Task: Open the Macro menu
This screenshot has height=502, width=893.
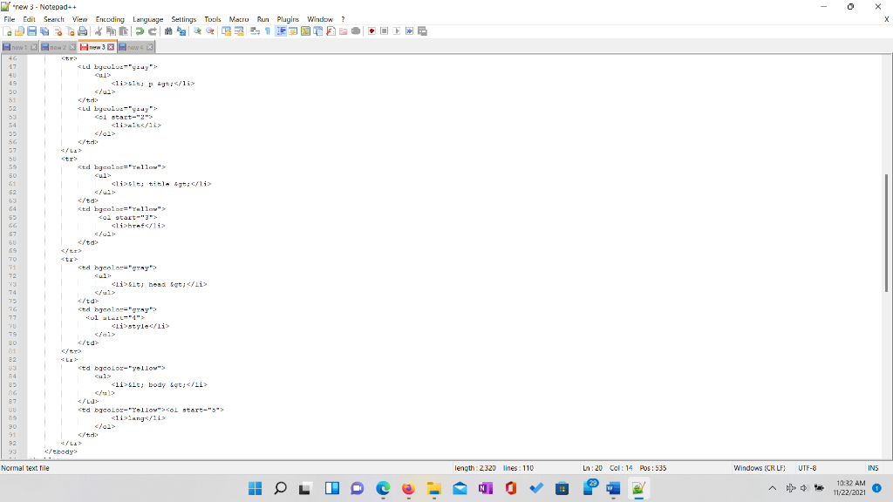Action: coord(239,18)
